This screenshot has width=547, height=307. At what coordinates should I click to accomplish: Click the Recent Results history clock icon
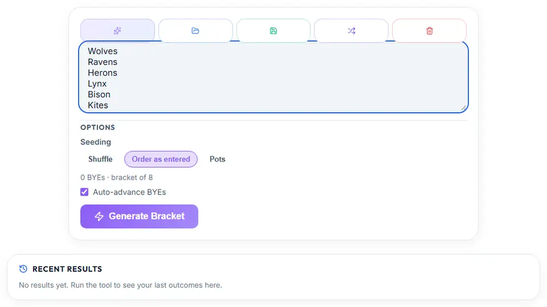23,269
